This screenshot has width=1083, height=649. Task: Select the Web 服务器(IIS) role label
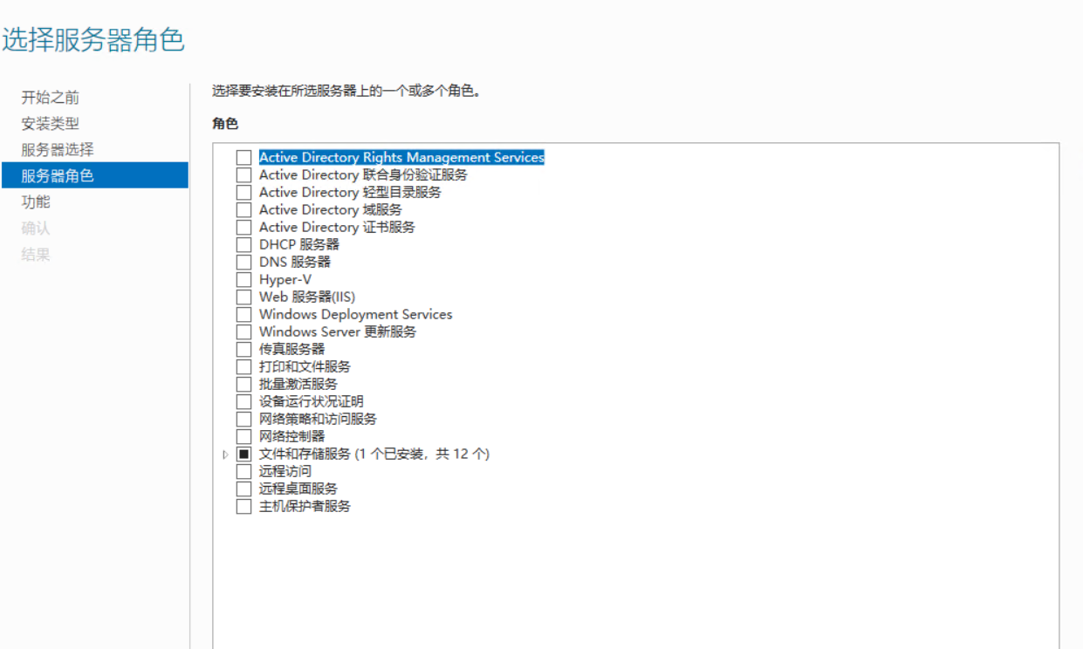pos(307,297)
